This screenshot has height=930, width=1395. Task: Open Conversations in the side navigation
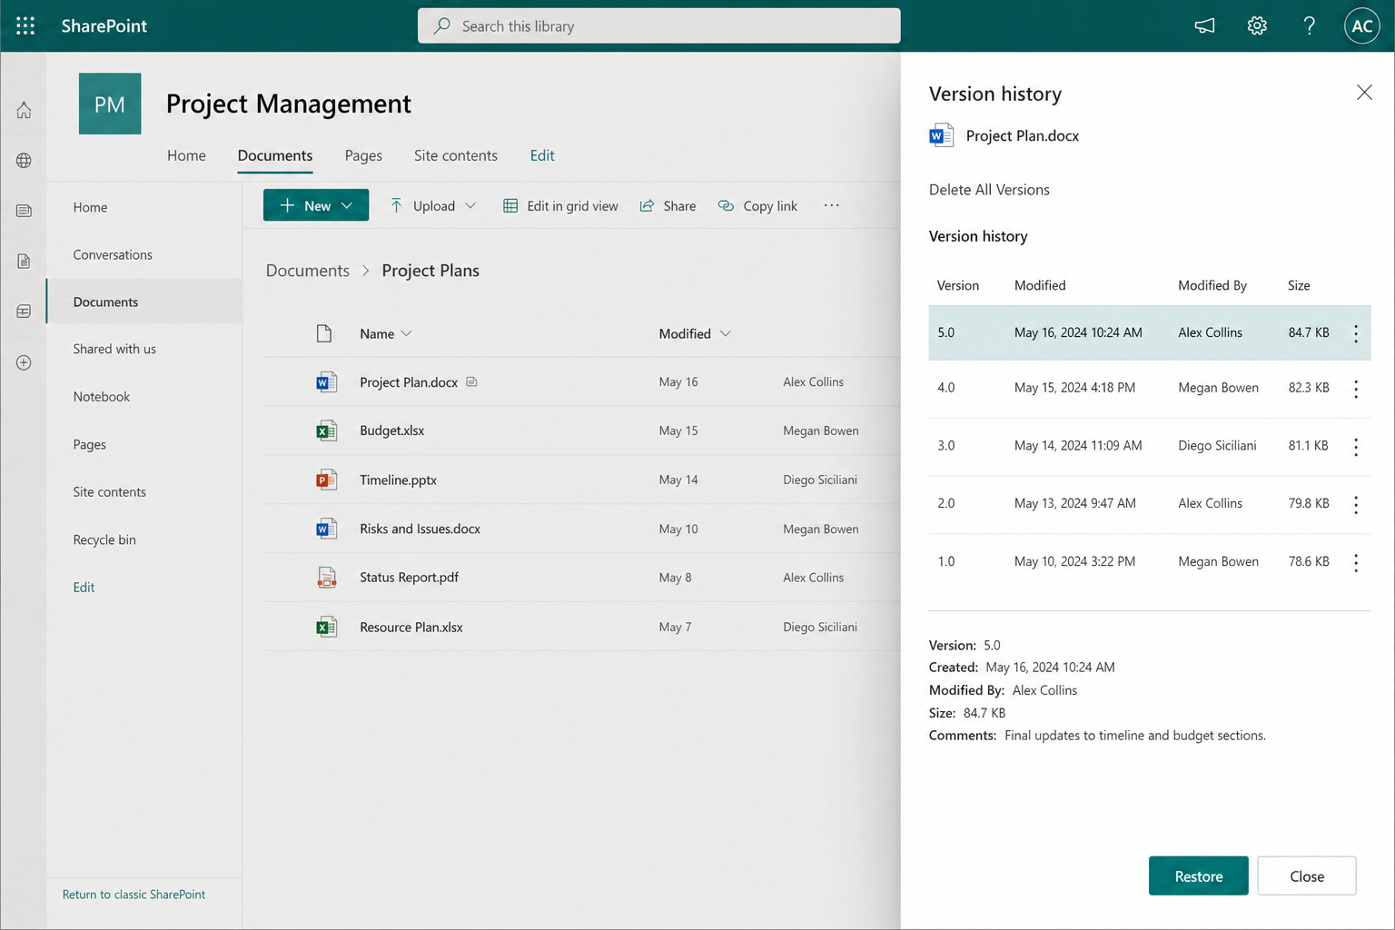pos(113,254)
